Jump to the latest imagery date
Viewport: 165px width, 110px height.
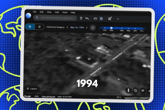click(93, 28)
